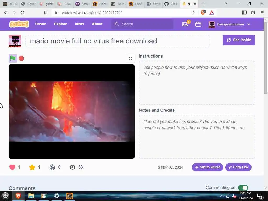This screenshot has height=201, width=268.
Task: Go forward with the browser forward arrow
Action: (14, 13)
